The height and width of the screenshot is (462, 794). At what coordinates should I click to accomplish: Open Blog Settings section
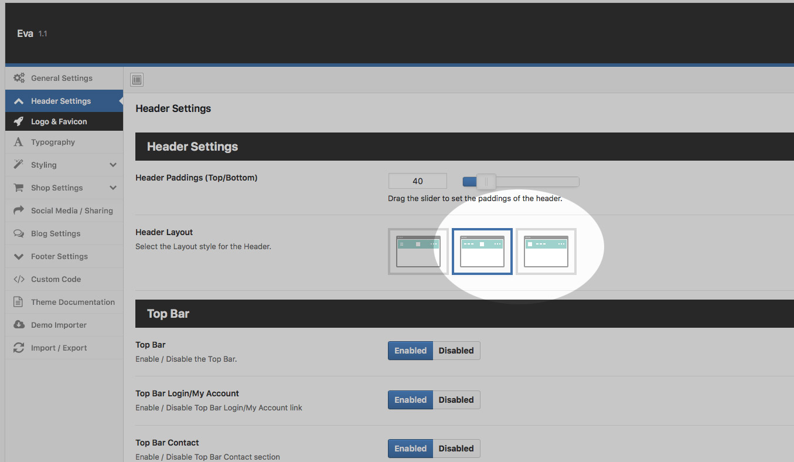point(64,233)
